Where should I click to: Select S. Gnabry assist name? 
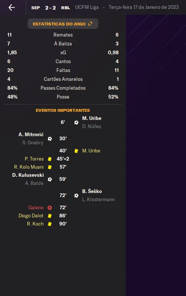[33, 142]
